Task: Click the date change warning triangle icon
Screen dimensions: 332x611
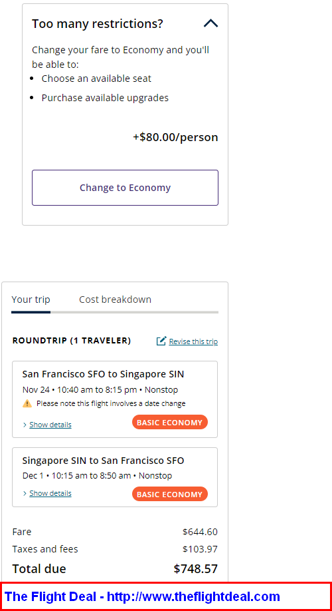Action: pos(27,404)
